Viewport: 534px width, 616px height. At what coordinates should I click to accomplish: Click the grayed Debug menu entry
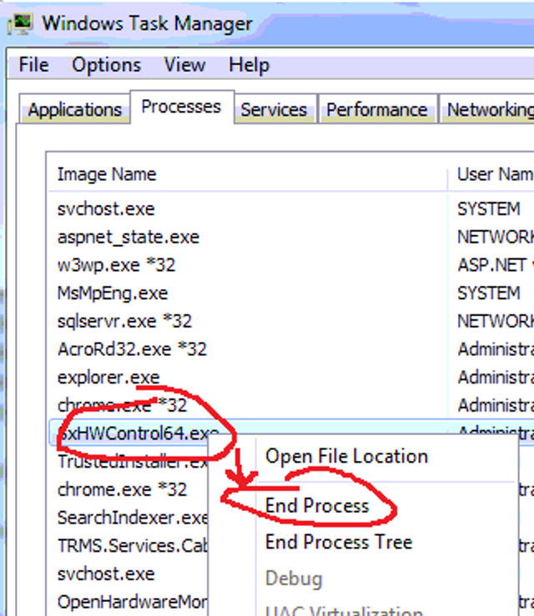coord(294,578)
